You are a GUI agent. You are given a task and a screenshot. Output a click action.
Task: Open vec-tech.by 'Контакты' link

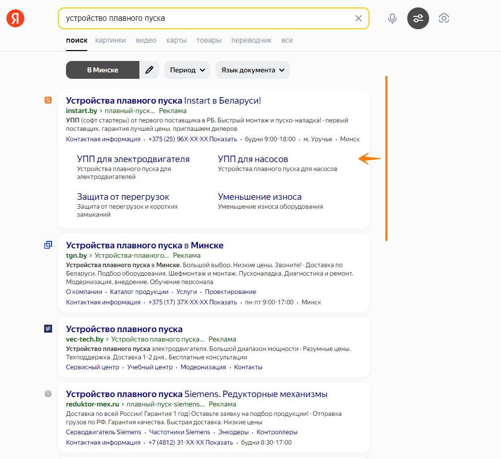[248, 367]
